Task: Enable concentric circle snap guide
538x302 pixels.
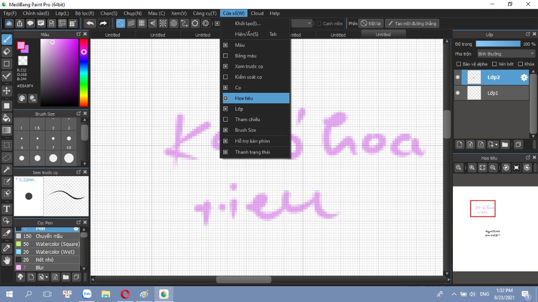Action: pos(173,23)
